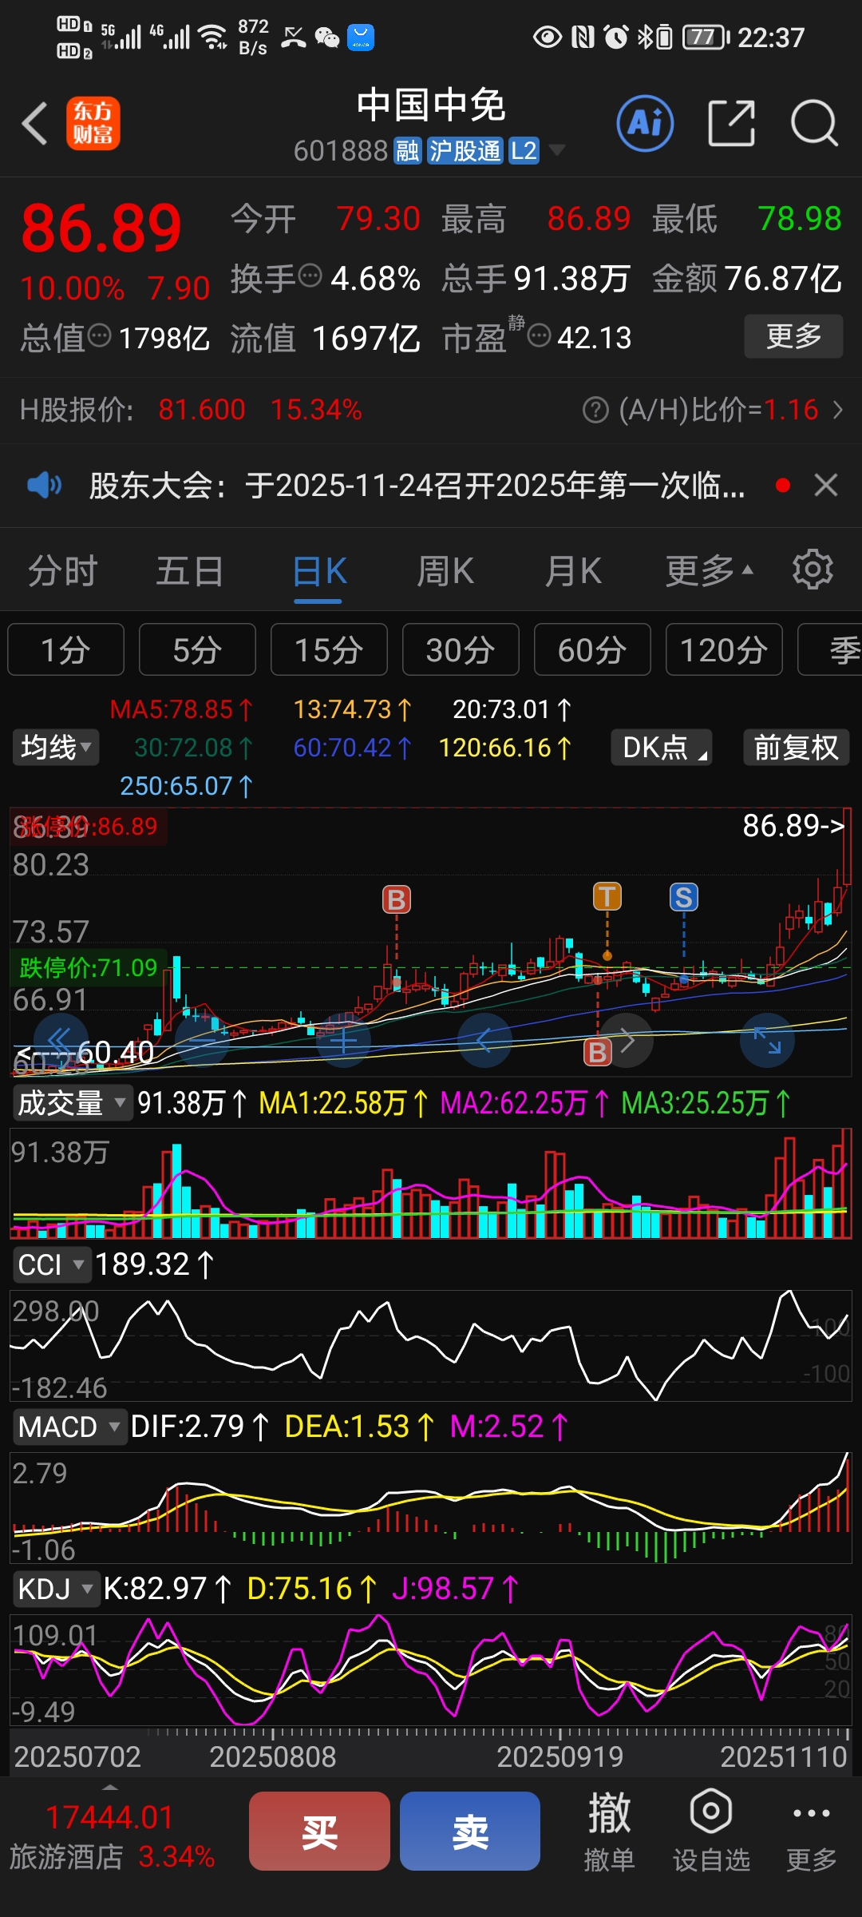Screen dimensions: 862x1917
Task: Open the 股东大会 announcement text
Action: (417, 485)
